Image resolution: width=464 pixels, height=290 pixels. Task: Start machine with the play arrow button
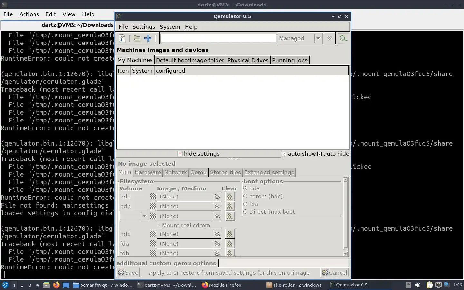[x=330, y=38]
